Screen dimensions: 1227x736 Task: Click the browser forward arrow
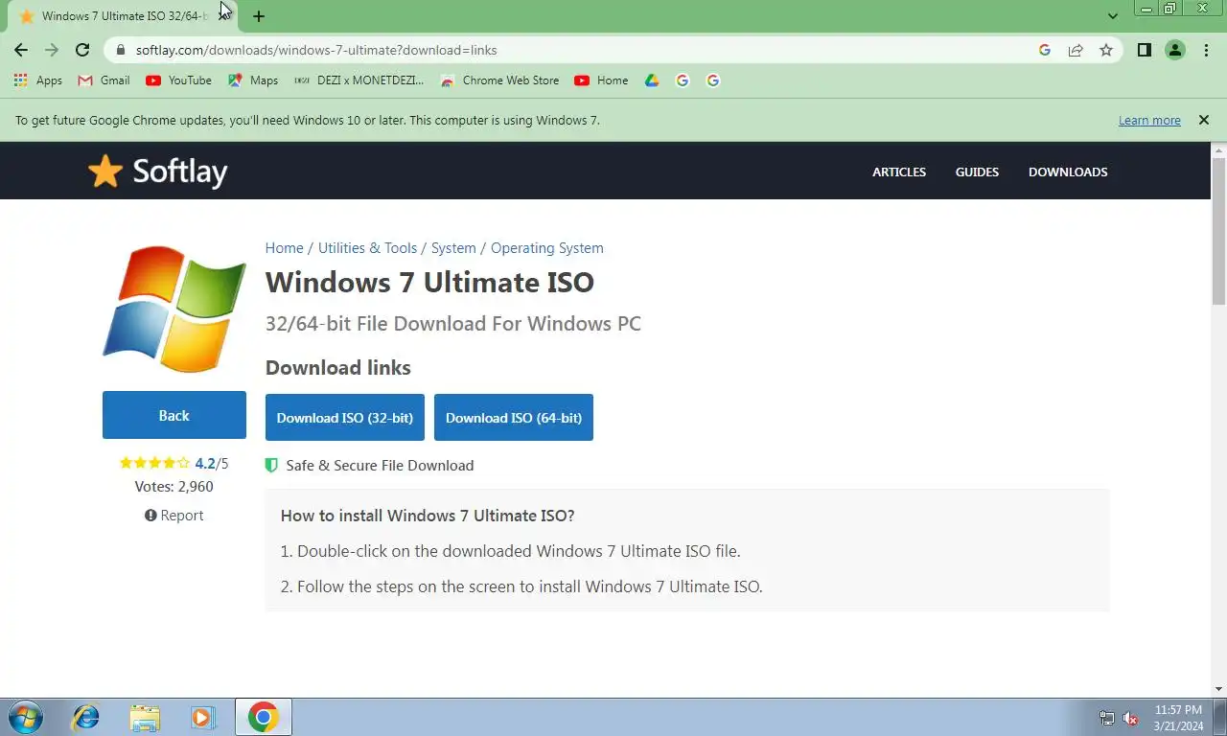52,50
